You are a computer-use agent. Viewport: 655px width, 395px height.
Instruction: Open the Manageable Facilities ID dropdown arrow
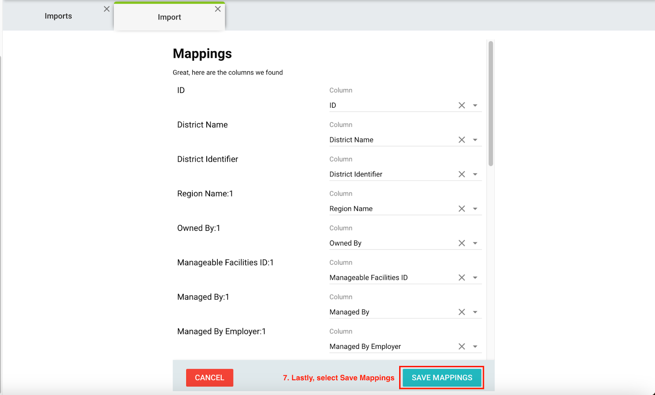[475, 278]
